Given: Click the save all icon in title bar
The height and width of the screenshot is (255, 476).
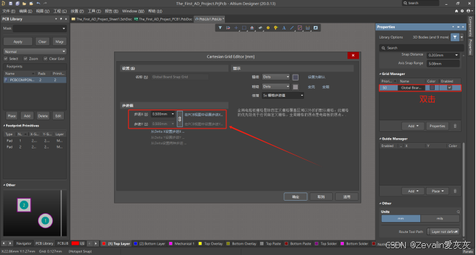Looking at the screenshot, I should 17,3.
